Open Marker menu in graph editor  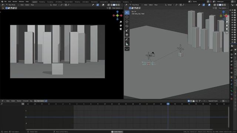point(19,101)
